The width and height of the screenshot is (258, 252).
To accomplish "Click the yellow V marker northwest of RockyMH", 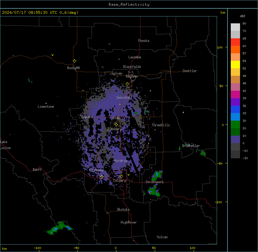I will click(52, 55).
